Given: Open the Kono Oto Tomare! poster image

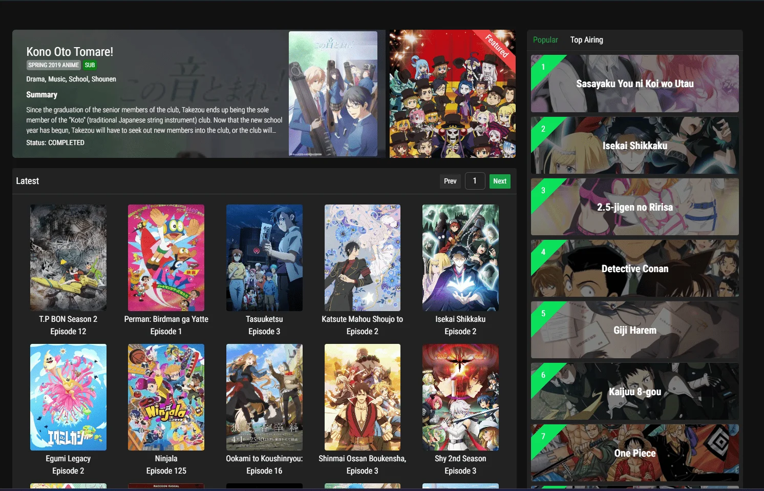Looking at the screenshot, I should [x=333, y=94].
